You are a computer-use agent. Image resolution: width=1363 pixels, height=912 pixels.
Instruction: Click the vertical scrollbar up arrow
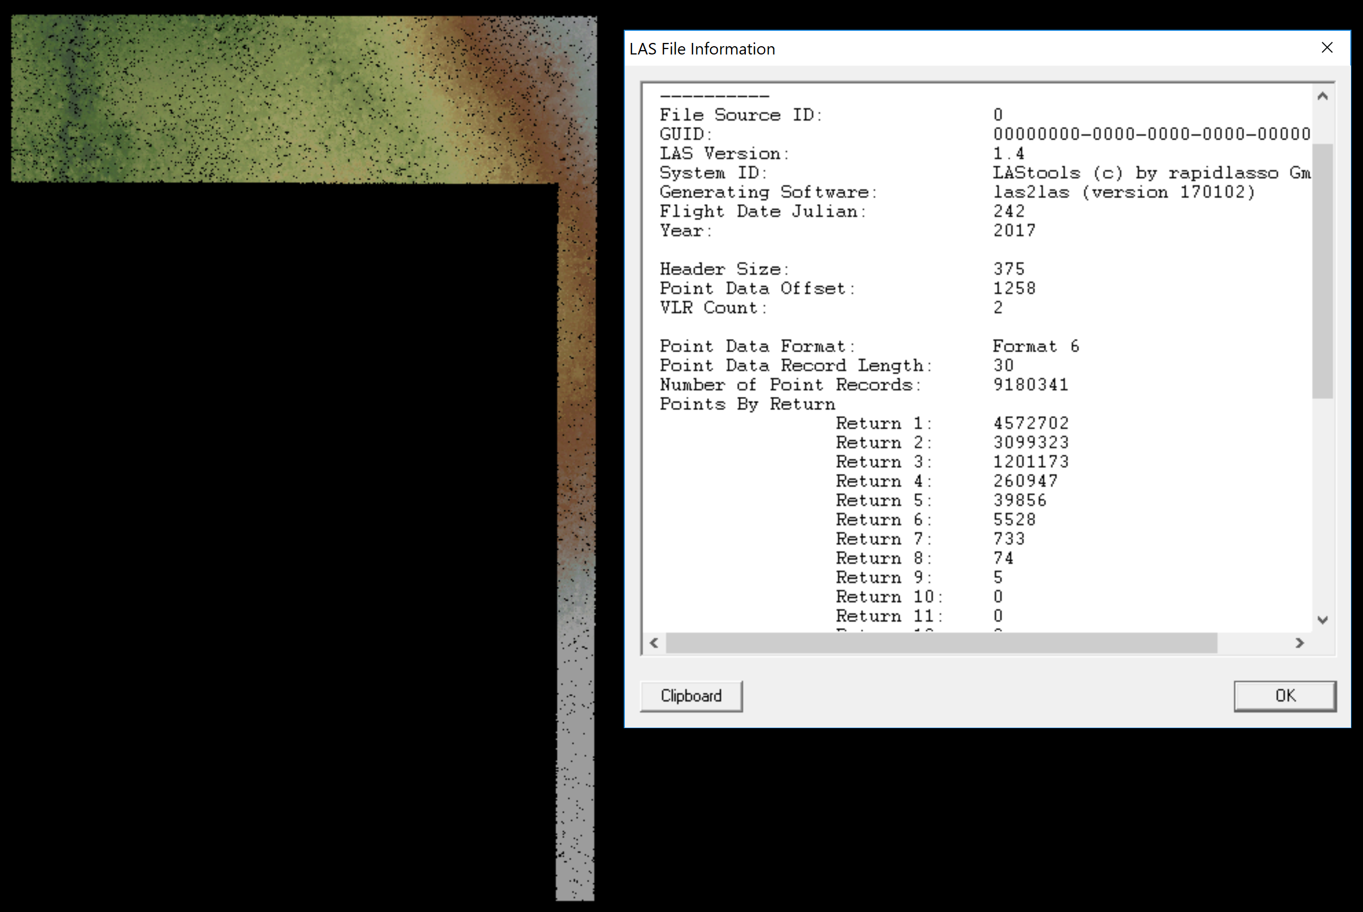point(1323,96)
